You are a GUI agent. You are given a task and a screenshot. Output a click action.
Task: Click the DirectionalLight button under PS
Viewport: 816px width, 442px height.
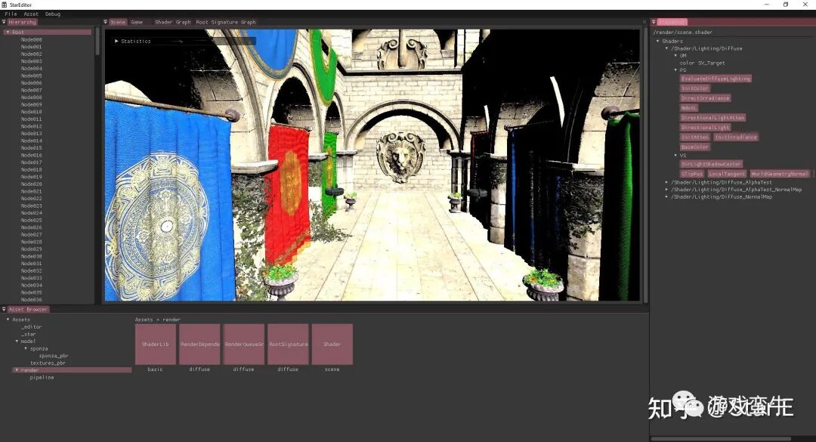(x=705, y=127)
